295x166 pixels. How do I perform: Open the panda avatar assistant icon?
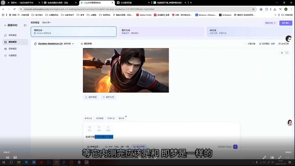(x=289, y=39)
